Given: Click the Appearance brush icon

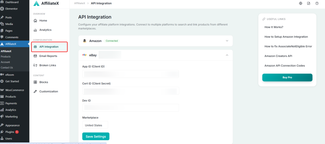Looking at the screenshot, I should point(2,125).
